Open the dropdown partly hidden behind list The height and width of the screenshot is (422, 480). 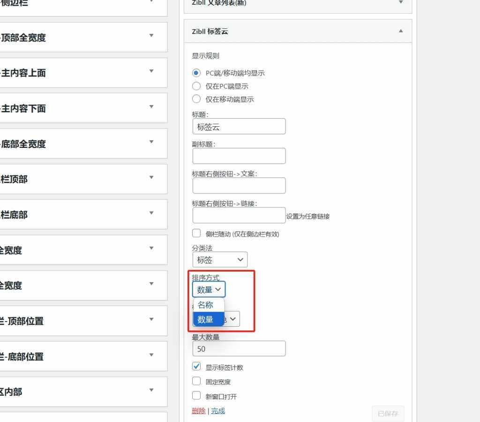click(x=232, y=319)
